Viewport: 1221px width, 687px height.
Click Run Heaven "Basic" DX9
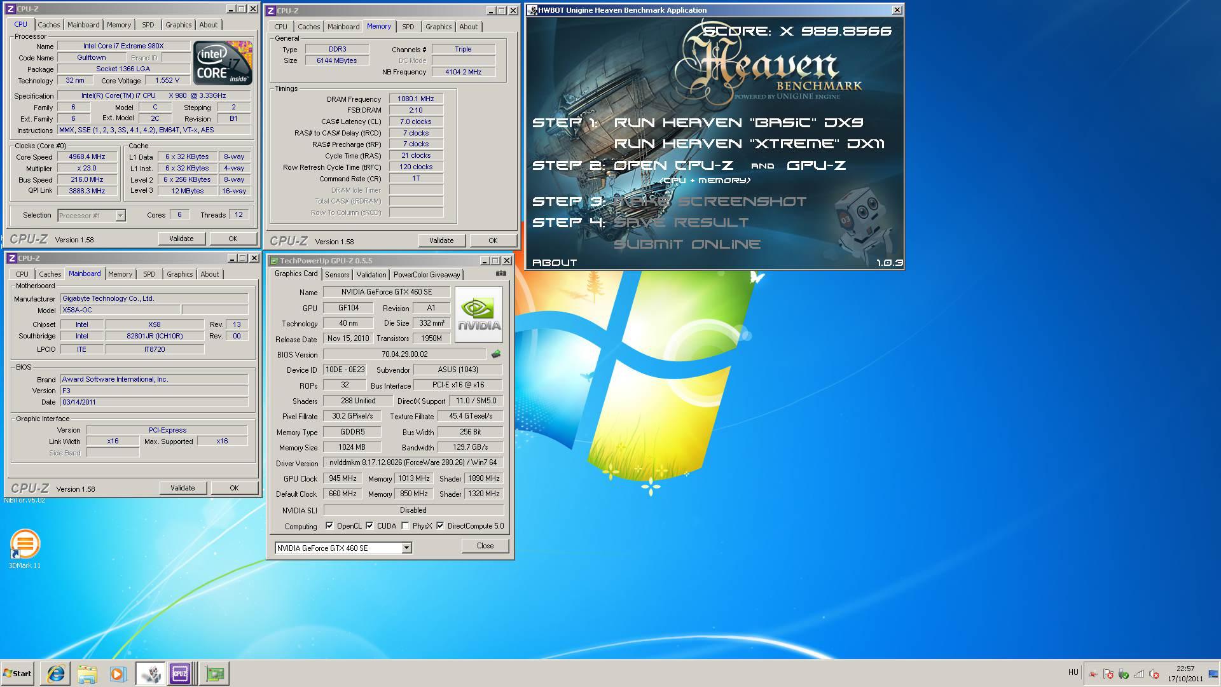(x=738, y=123)
